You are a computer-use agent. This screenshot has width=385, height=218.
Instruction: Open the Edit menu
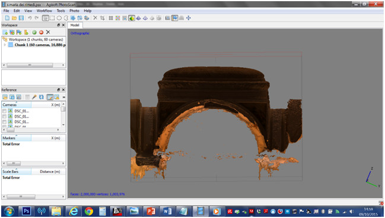coord(17,11)
